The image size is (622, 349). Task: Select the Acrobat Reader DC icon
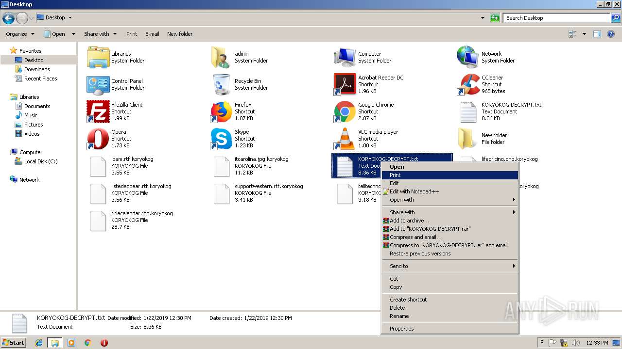click(x=345, y=84)
